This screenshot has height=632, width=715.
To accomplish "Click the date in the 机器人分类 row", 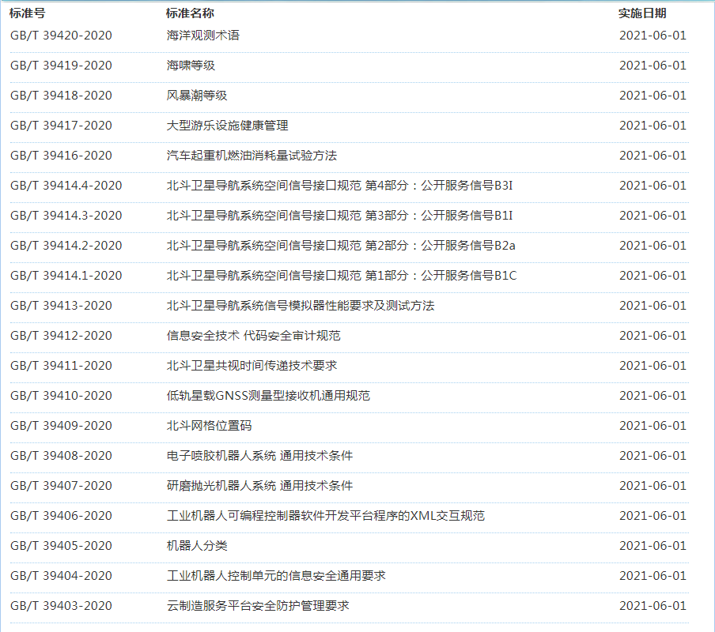I will pos(653,547).
